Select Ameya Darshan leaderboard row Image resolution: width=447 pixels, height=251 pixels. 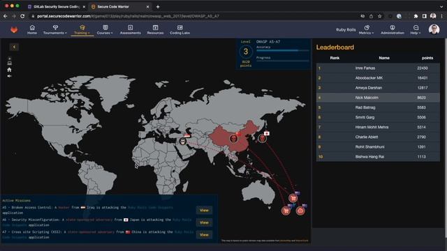pyautogui.click(x=378, y=88)
